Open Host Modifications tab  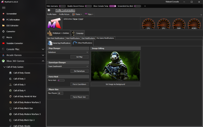[73, 38]
